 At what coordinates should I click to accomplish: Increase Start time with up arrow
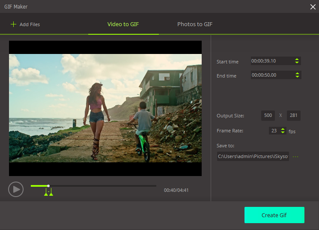tap(297, 59)
